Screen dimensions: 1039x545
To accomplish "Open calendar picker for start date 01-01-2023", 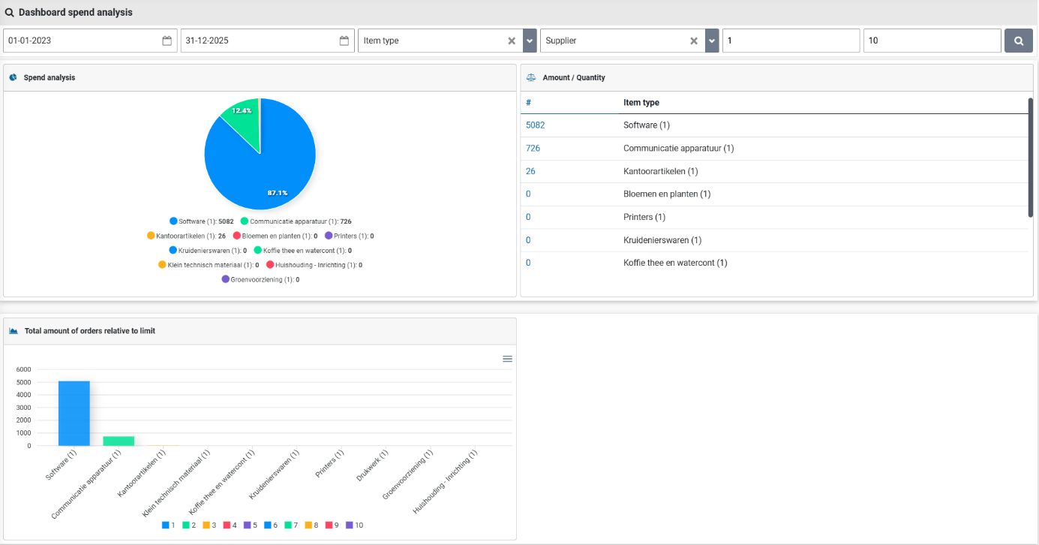I will (167, 41).
